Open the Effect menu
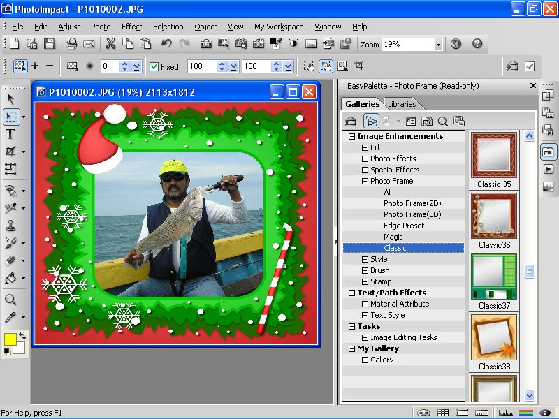The height and width of the screenshot is (419, 559). point(131,27)
